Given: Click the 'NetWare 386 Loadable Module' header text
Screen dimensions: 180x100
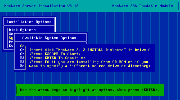Looking at the screenshot, I should click(x=142, y=6).
